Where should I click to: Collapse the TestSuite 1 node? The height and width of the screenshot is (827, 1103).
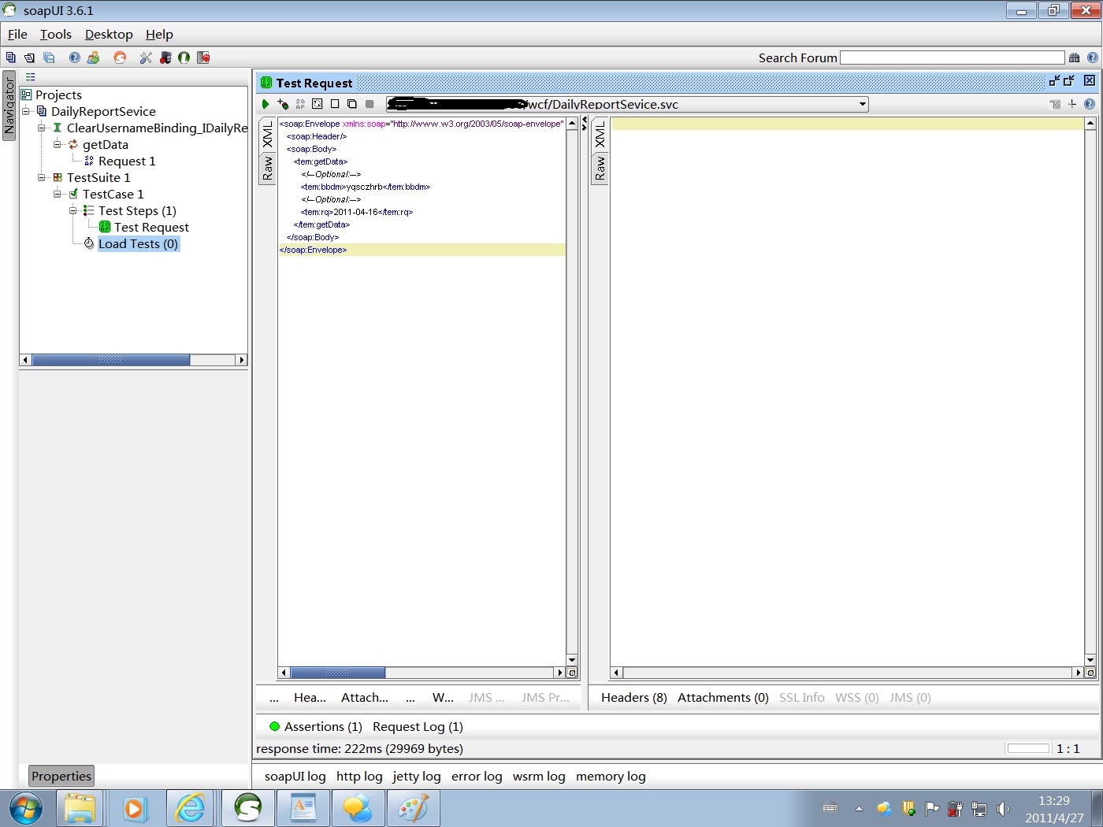click(x=42, y=177)
